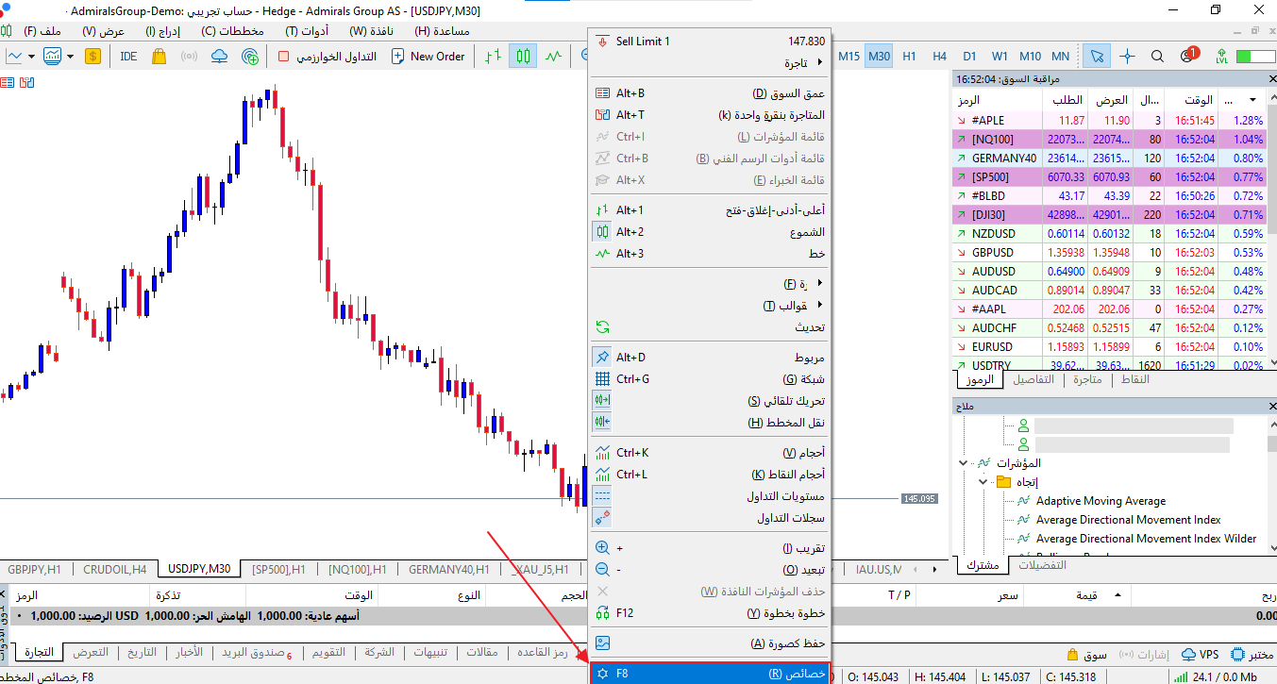The image size is (1277, 684).
Task: Click the green LVL upgrade icon
Action: point(1222,57)
